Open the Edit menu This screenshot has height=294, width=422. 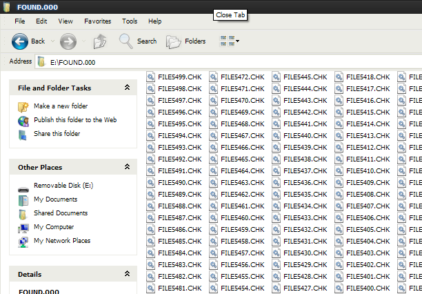41,21
